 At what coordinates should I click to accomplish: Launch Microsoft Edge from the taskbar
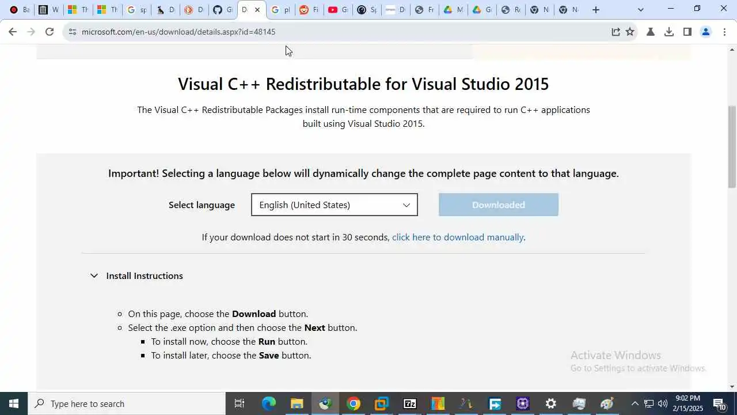[x=269, y=403]
